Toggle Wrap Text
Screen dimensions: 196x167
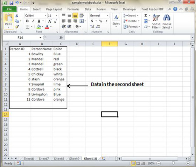pos(82,15)
